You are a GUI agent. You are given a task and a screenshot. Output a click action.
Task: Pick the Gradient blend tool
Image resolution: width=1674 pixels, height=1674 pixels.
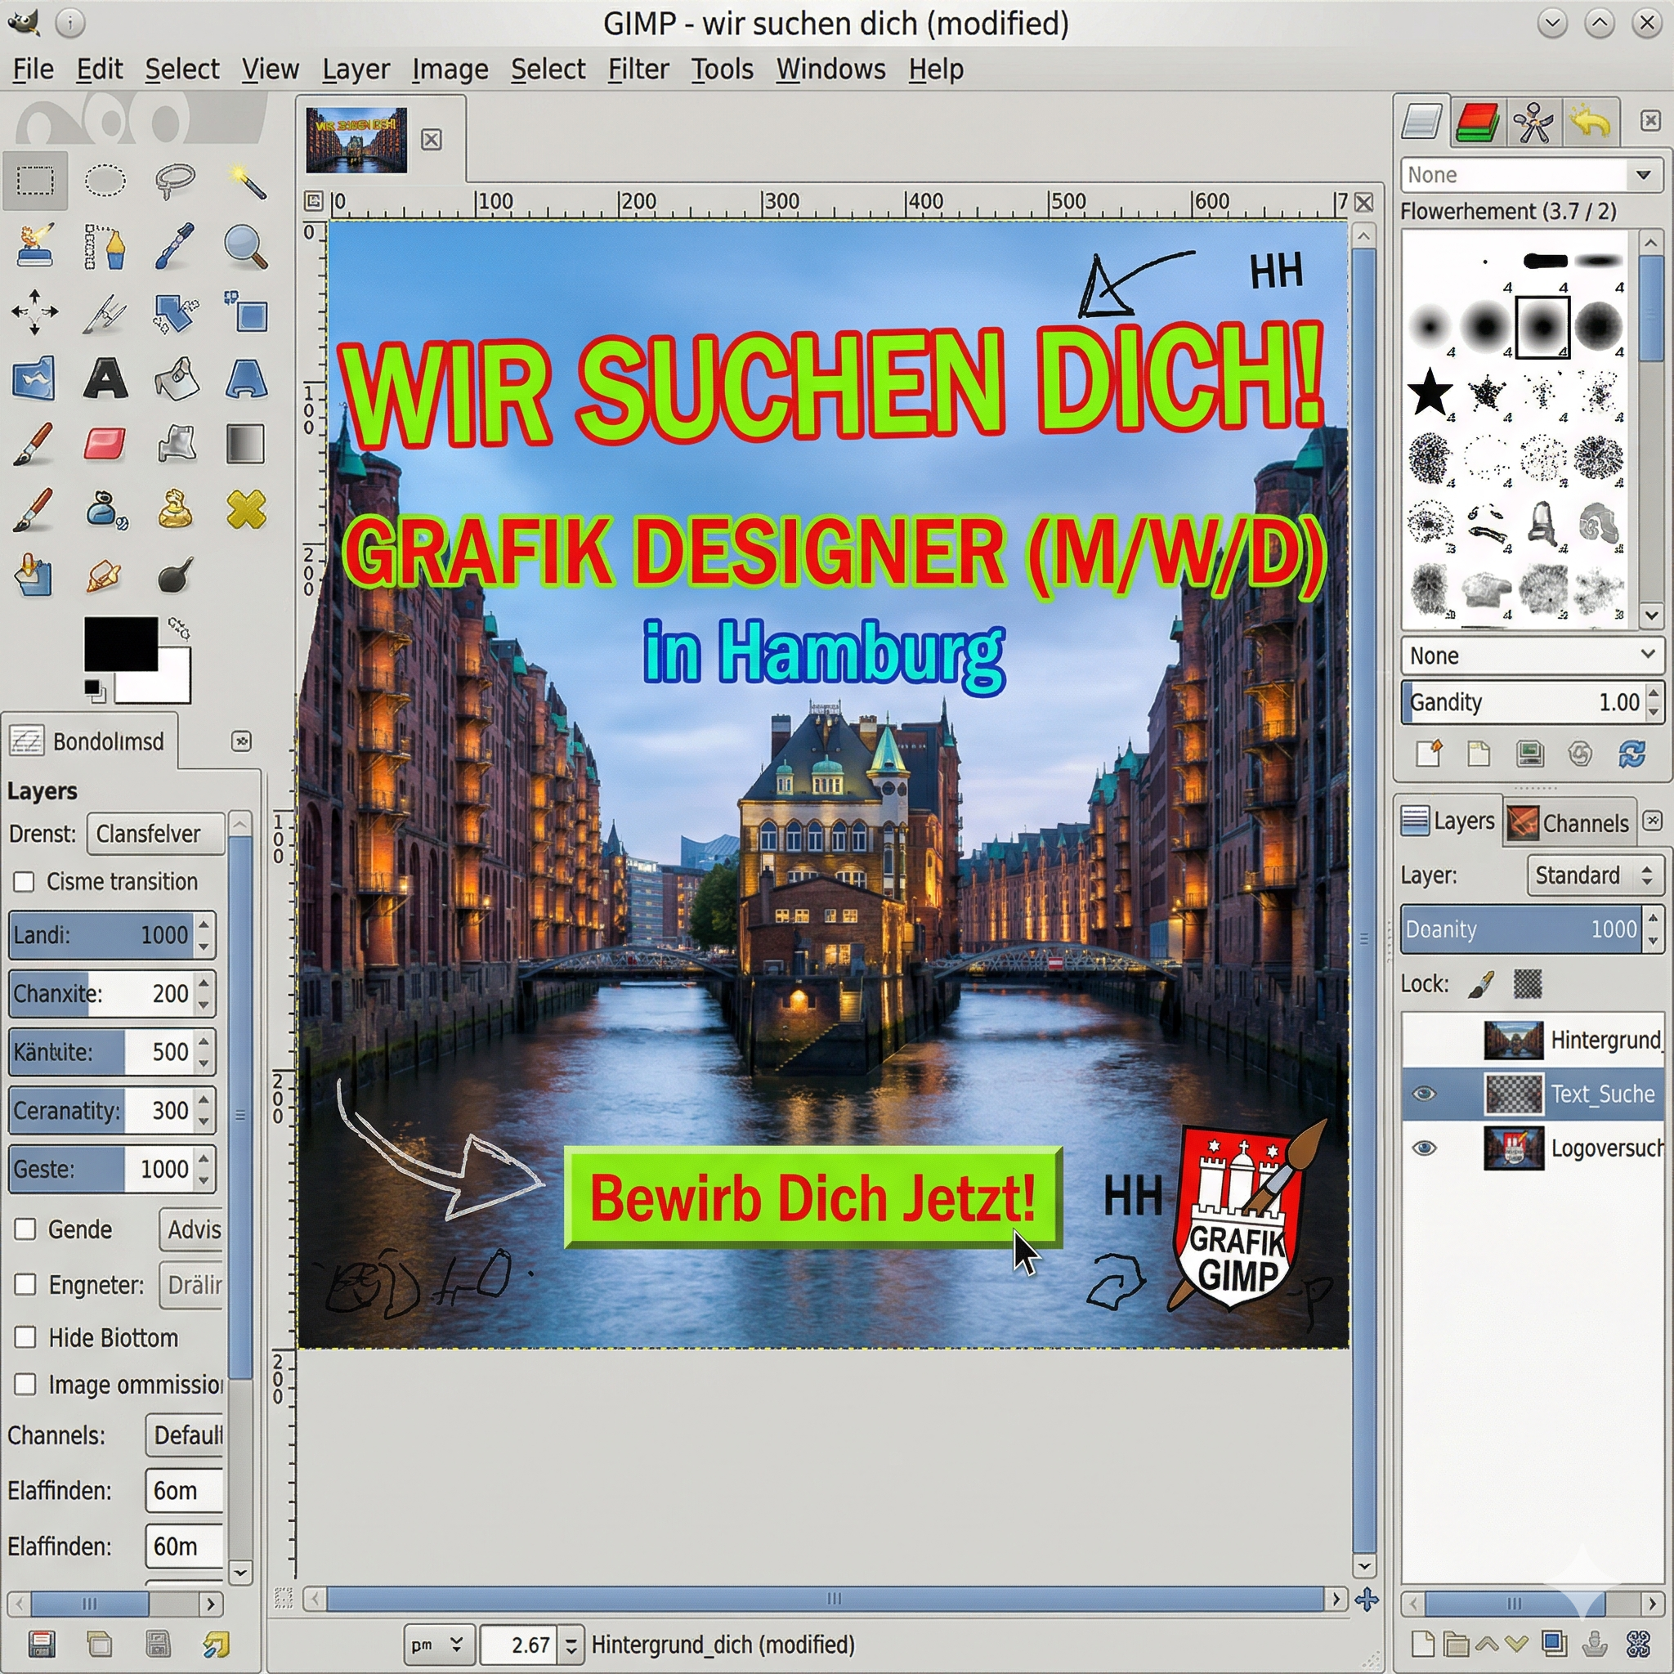coord(245,444)
